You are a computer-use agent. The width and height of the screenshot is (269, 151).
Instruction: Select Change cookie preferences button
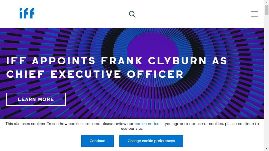151,141
